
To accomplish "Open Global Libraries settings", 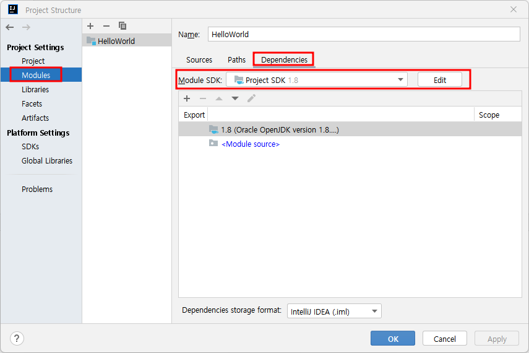I will click(47, 161).
